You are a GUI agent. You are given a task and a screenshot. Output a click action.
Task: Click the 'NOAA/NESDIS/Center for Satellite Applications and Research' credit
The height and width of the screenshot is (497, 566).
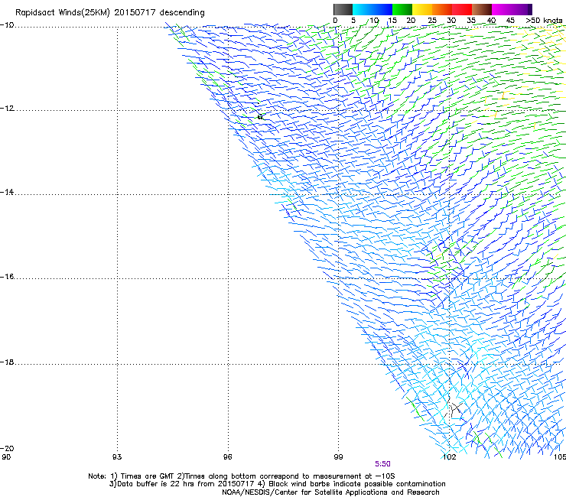tap(330, 492)
